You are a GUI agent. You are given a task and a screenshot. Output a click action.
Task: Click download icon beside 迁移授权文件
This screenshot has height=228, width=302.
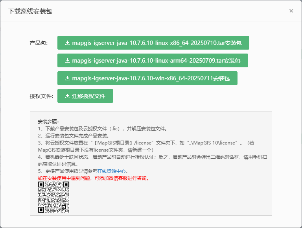(68, 96)
